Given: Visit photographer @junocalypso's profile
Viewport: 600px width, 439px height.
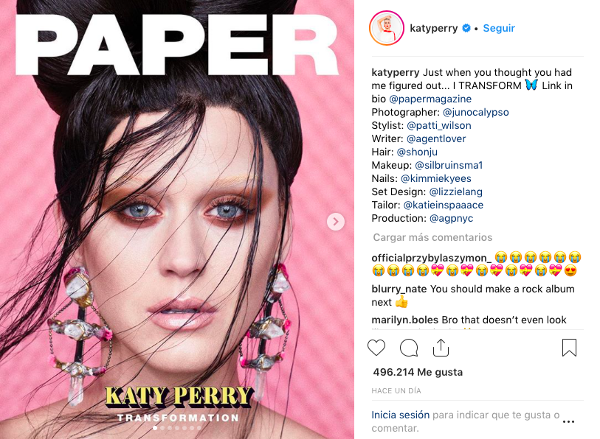Looking at the screenshot, I should tap(475, 112).
